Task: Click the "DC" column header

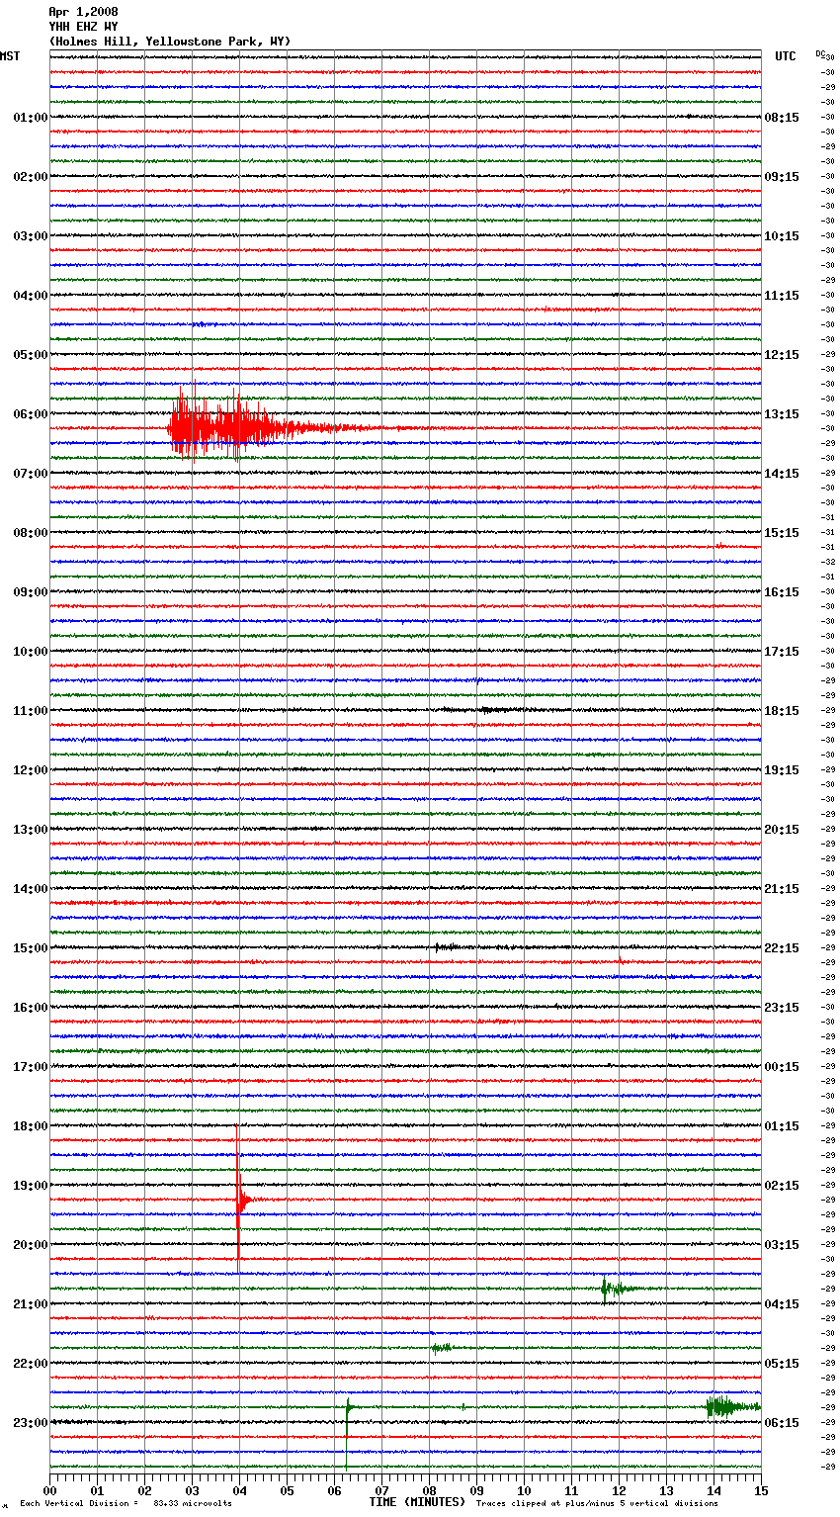Action: [x=820, y=53]
